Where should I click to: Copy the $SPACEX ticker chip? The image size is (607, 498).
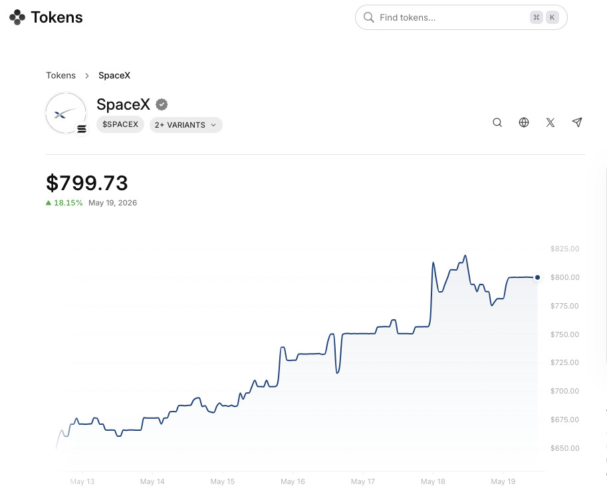[x=120, y=125]
